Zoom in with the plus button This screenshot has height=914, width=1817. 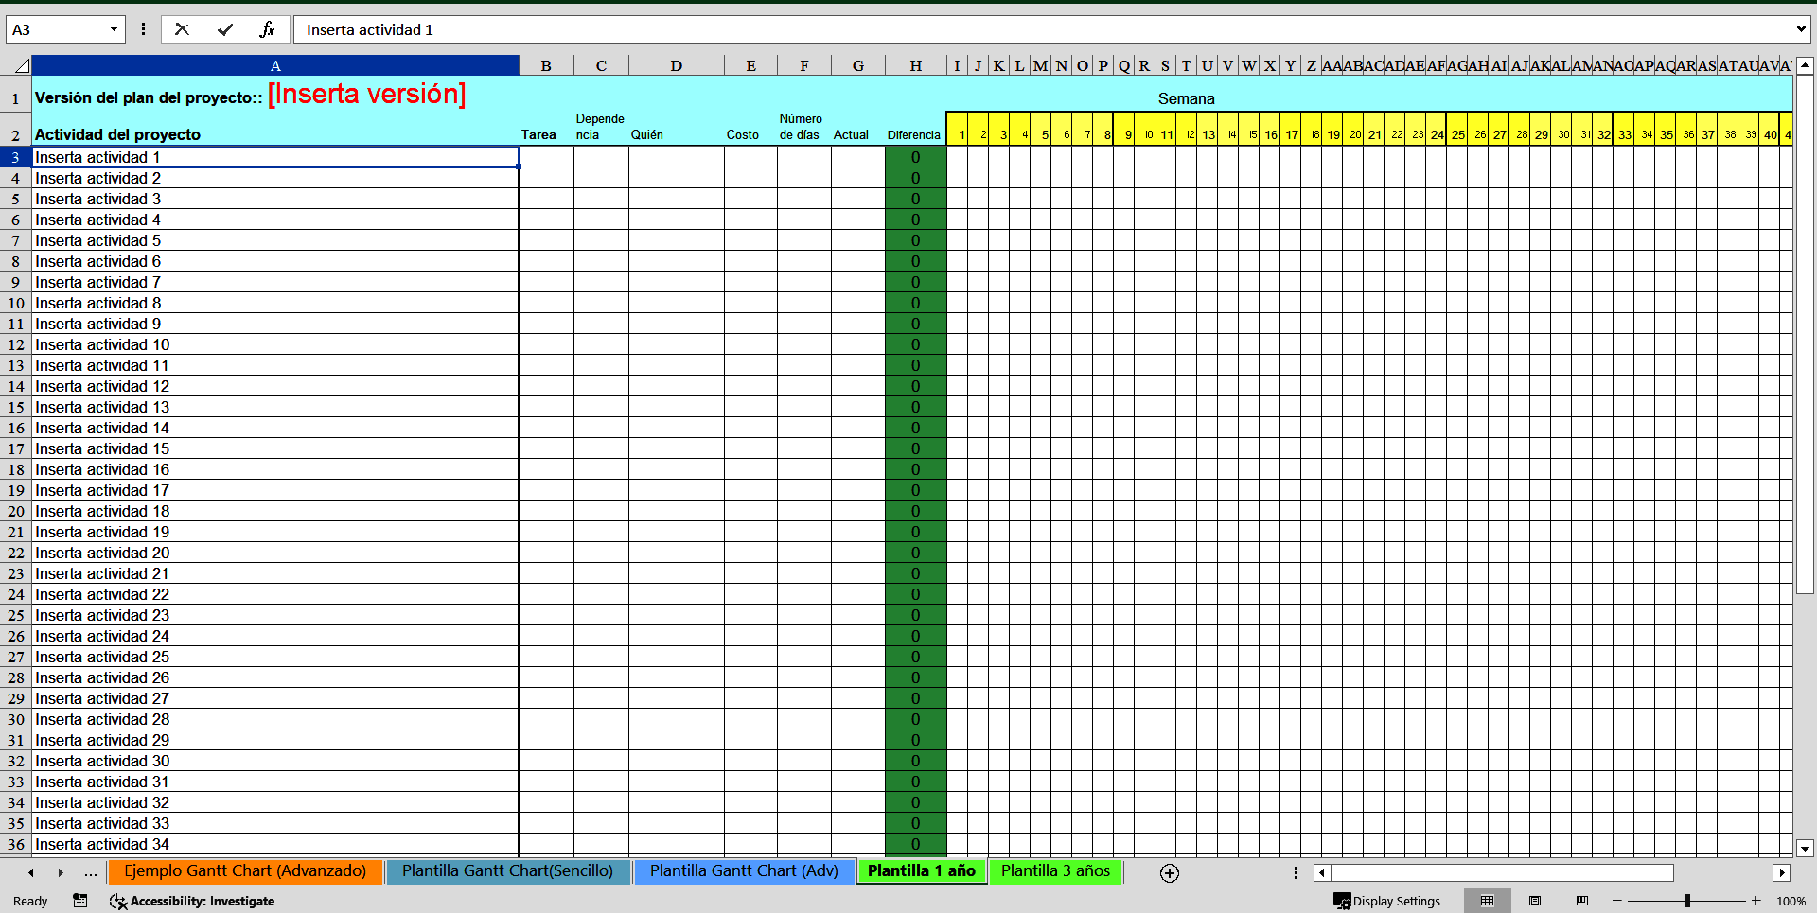pos(1756,901)
